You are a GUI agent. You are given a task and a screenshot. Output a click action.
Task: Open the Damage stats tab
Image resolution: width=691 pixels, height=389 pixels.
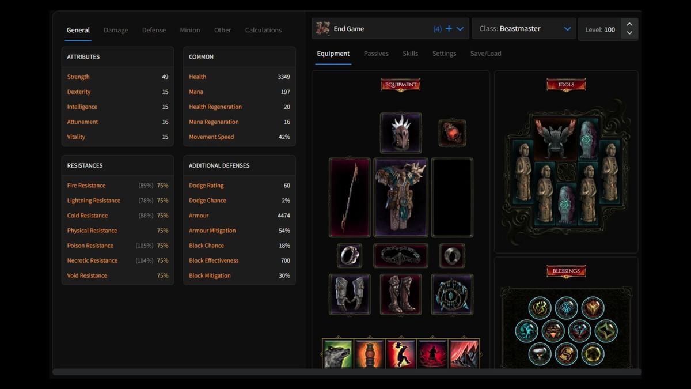point(116,30)
